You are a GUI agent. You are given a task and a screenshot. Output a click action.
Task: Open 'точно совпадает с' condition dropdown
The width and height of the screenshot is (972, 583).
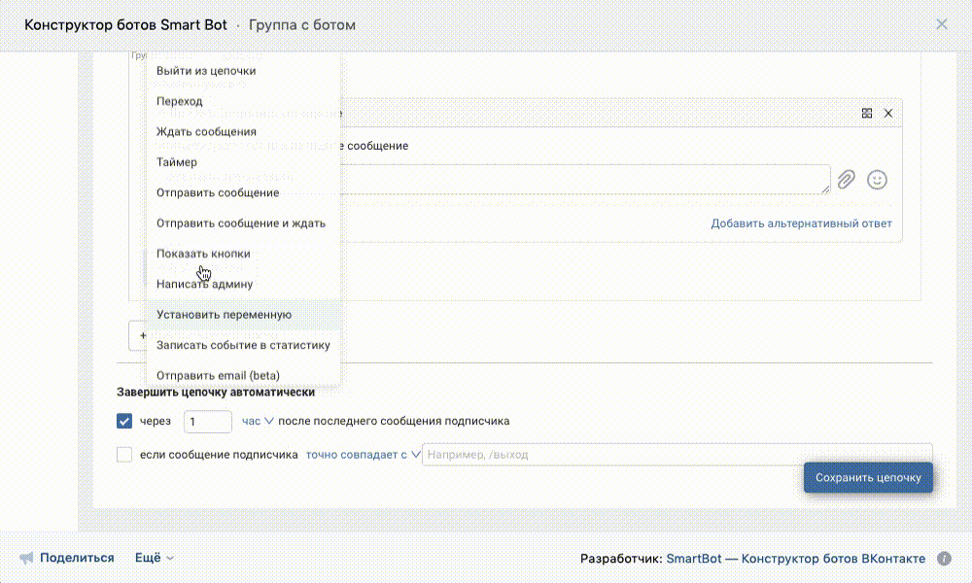tap(363, 454)
